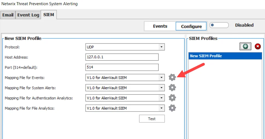Switch to the Event Log tab
Image resolution: width=265 pixels, height=139 pixels.
[28, 15]
